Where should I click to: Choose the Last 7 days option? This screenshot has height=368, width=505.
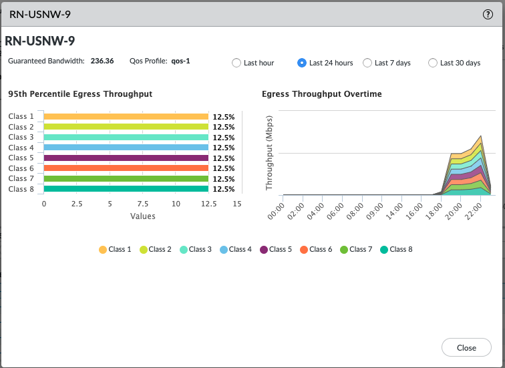(367, 63)
